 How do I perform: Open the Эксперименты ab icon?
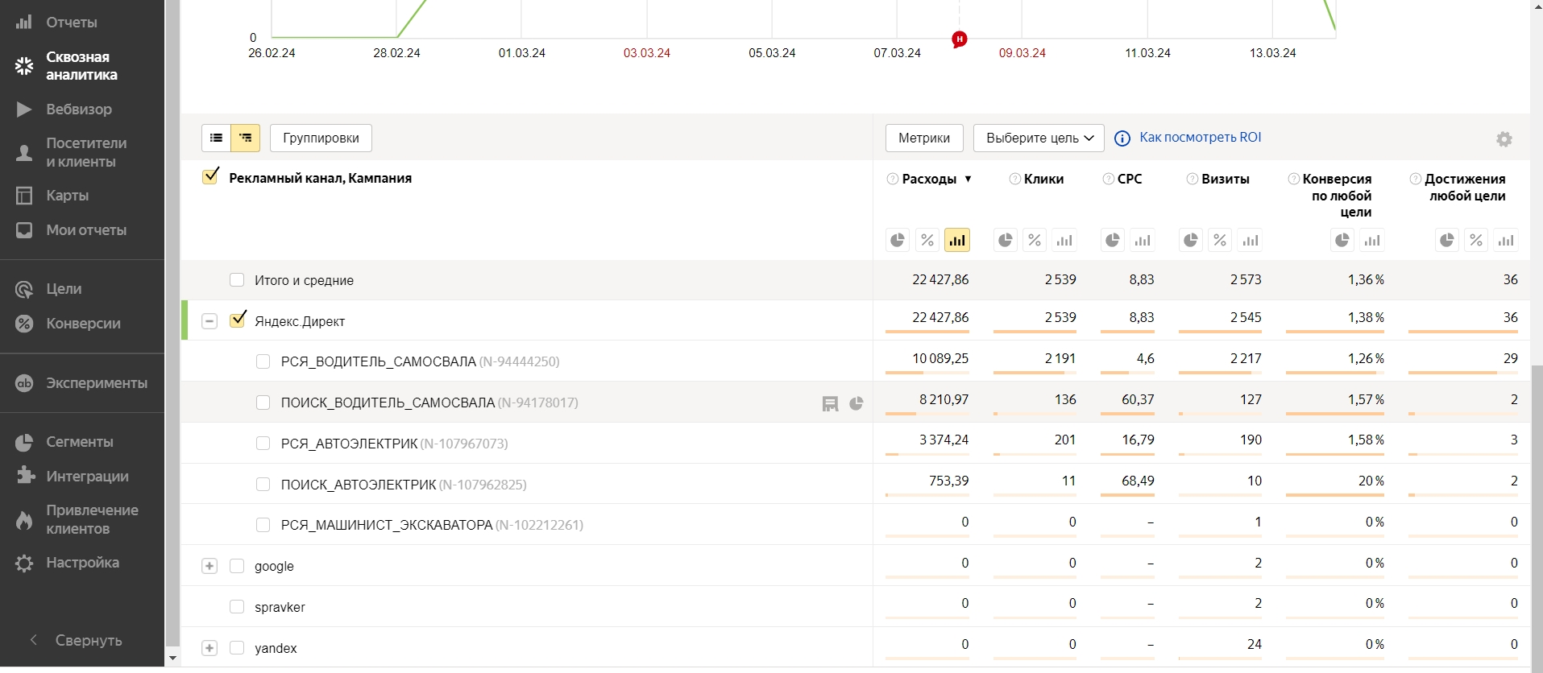point(24,383)
